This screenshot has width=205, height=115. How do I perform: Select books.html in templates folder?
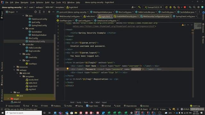point(33,80)
